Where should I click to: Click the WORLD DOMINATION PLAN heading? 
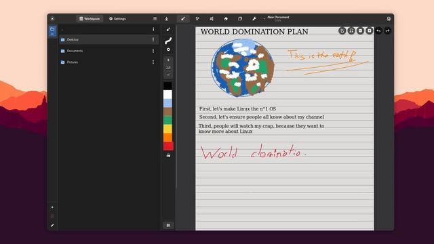coord(254,32)
